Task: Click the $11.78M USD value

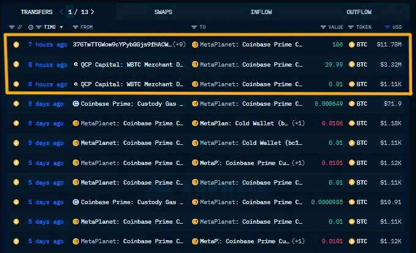Action: coord(389,45)
